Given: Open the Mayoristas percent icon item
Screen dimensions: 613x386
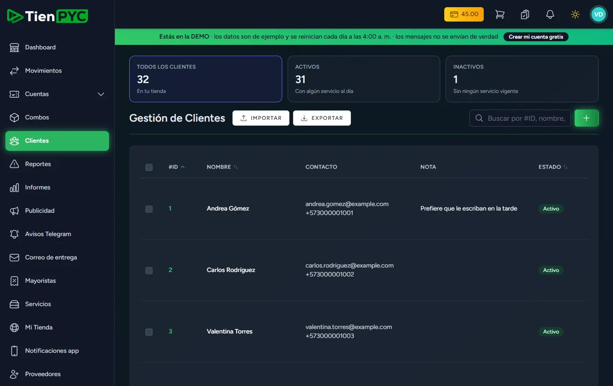Looking at the screenshot, I should coord(57,281).
